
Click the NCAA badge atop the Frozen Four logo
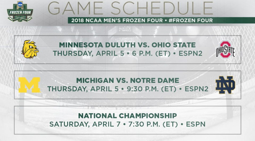click(x=20, y=5)
